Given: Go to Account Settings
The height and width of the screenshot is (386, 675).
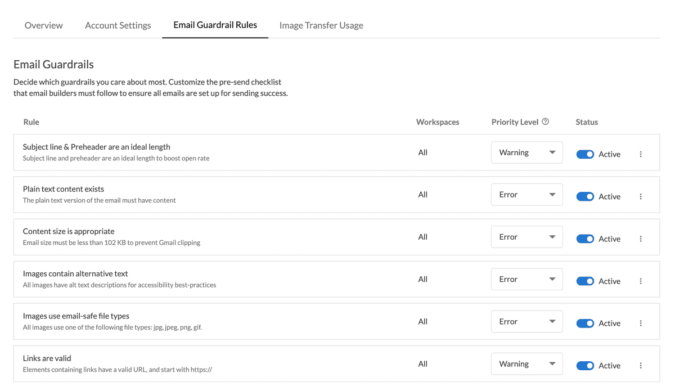Looking at the screenshot, I should [118, 25].
